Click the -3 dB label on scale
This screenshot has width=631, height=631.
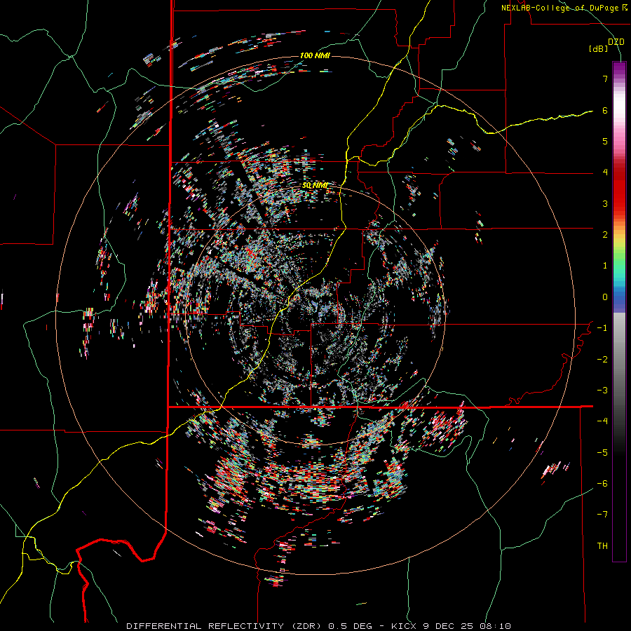coord(602,391)
